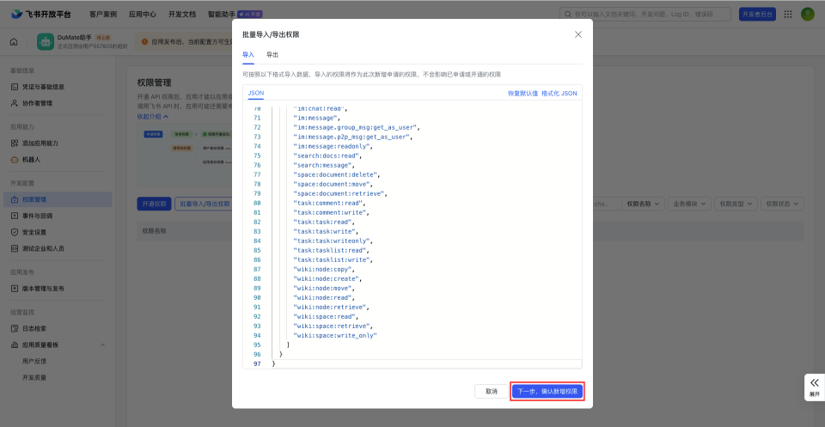Viewport: 825px width, 427px height.
Task: Click the home icon in the app header
Action: click(x=14, y=41)
